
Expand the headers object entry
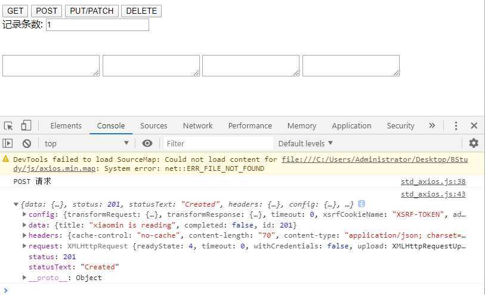[24, 235]
